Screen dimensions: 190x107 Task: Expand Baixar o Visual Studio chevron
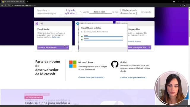tap(67, 48)
